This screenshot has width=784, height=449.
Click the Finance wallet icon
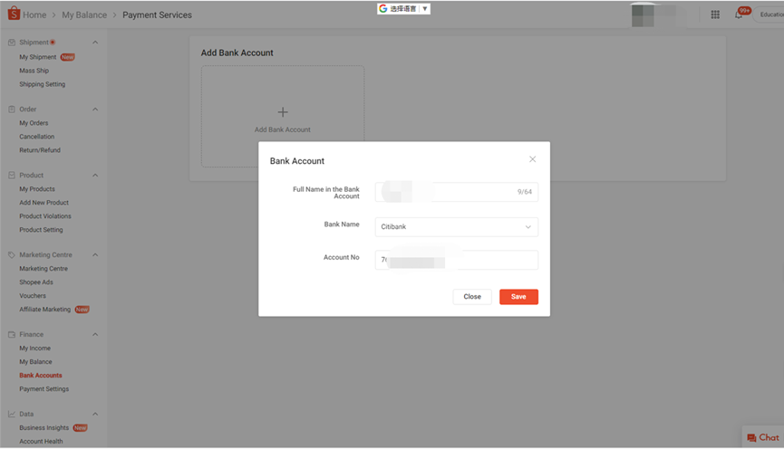point(12,335)
